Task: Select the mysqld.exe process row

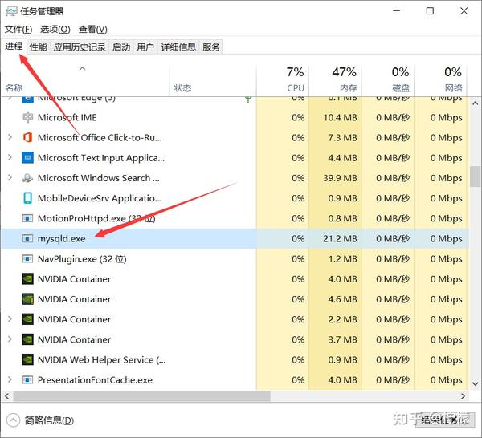Action: pyautogui.click(x=235, y=238)
